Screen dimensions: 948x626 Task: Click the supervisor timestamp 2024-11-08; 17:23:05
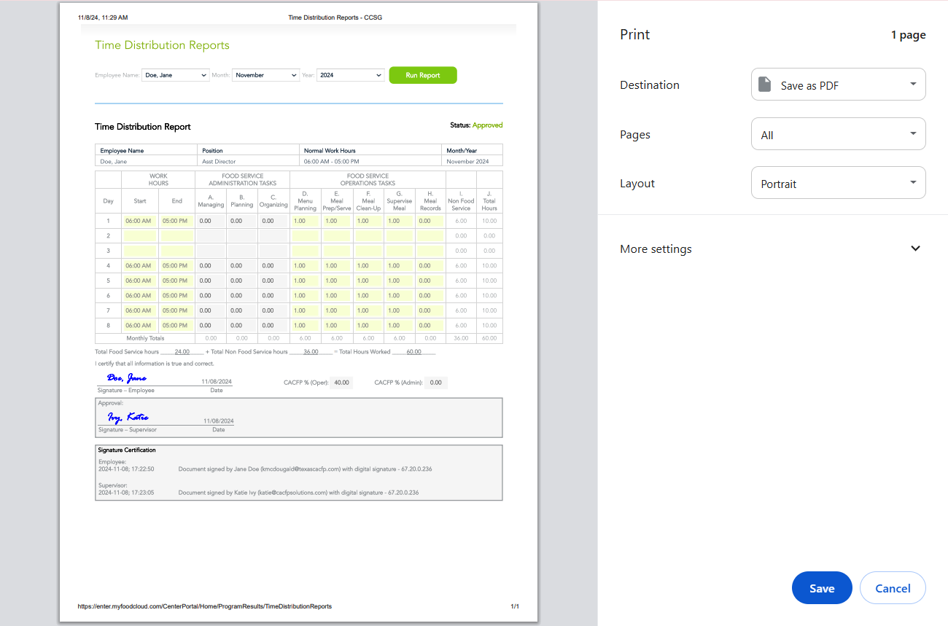(126, 493)
